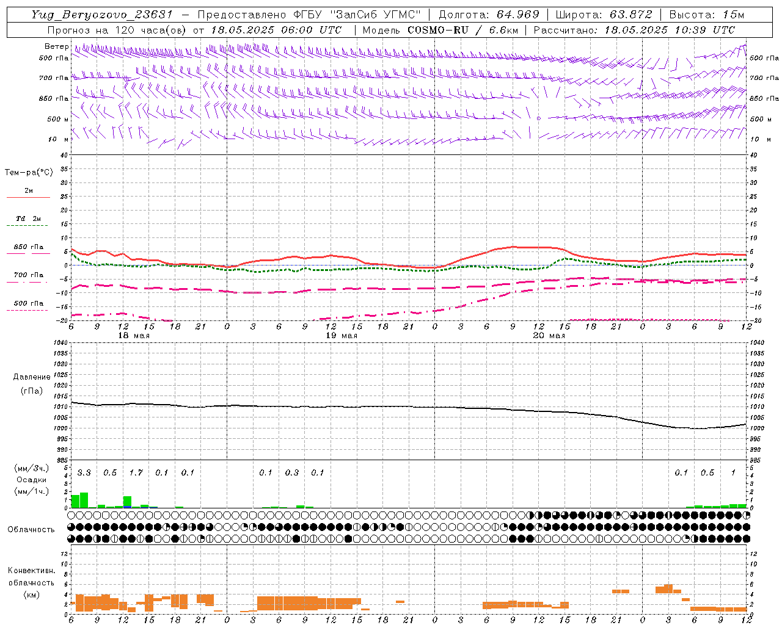Click the '1.7' precipitation value

click(136, 472)
